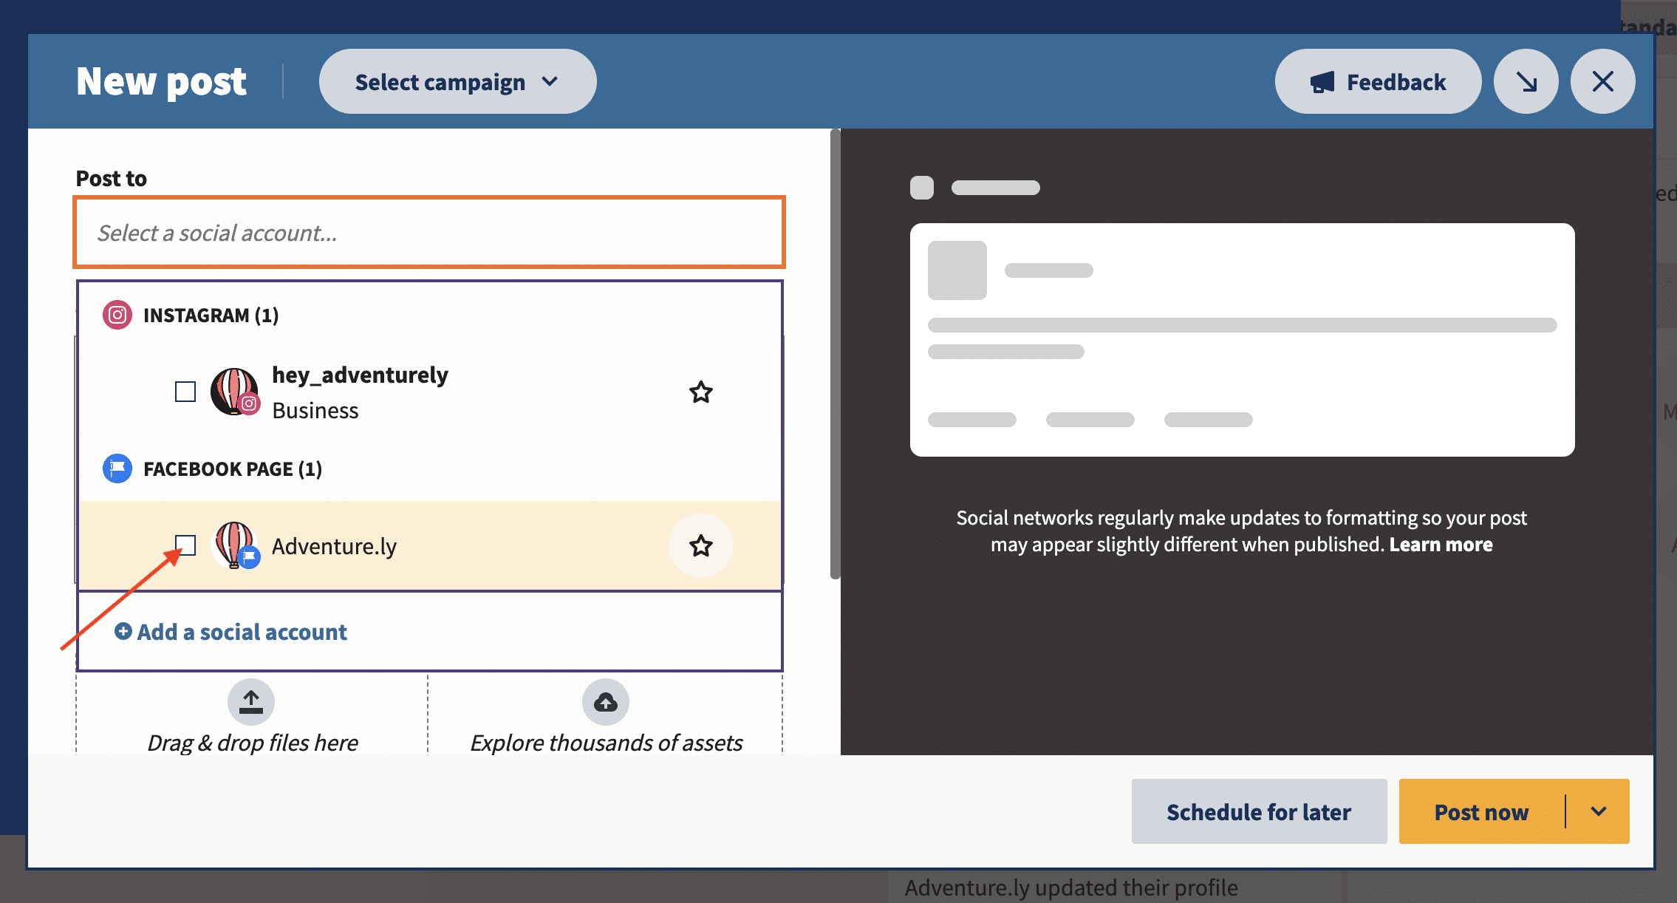Enable the hey_adventurely favorite star
The image size is (1677, 903).
[x=700, y=392]
